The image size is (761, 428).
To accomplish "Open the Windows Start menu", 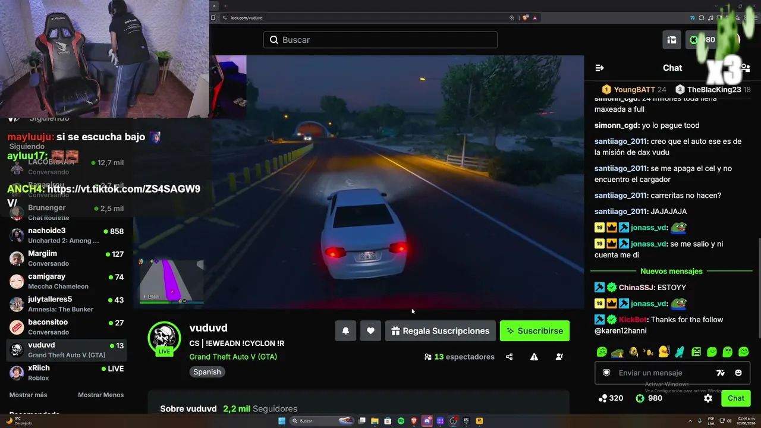I will coord(282,421).
